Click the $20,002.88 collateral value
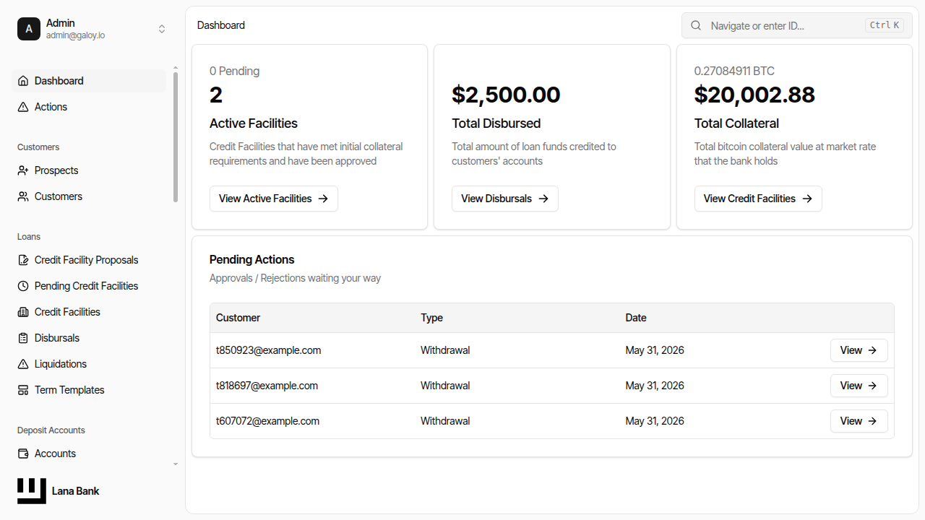 tap(754, 95)
